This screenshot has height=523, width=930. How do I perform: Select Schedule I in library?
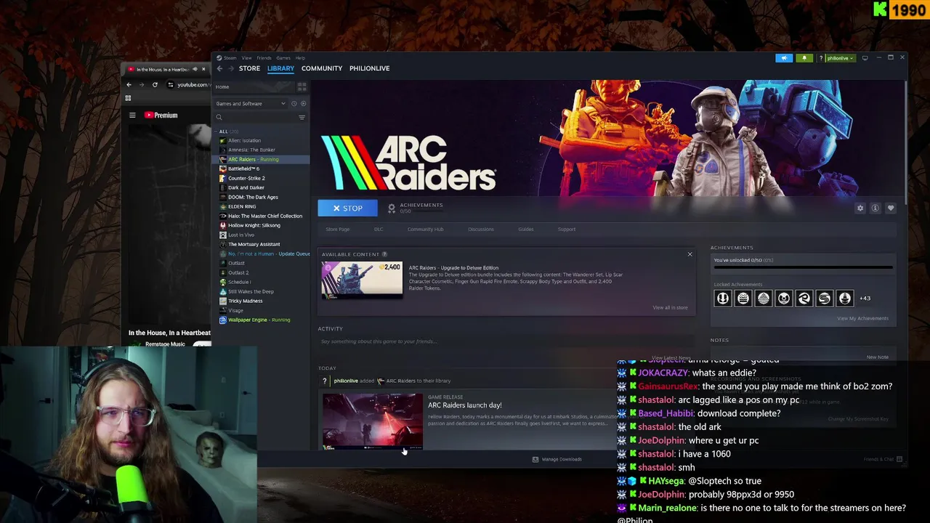[x=239, y=283]
